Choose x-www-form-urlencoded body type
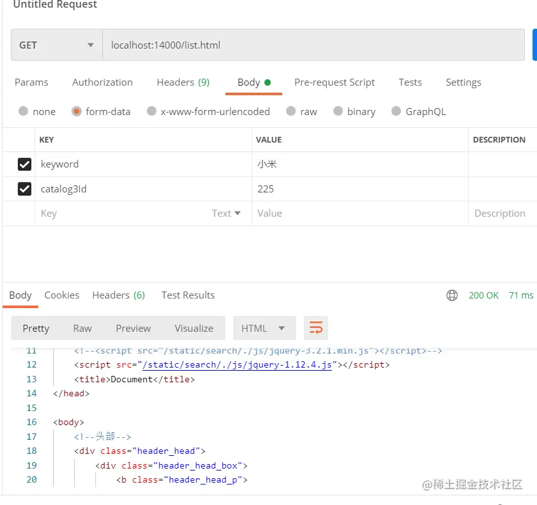This screenshot has height=505, width=537. click(151, 111)
